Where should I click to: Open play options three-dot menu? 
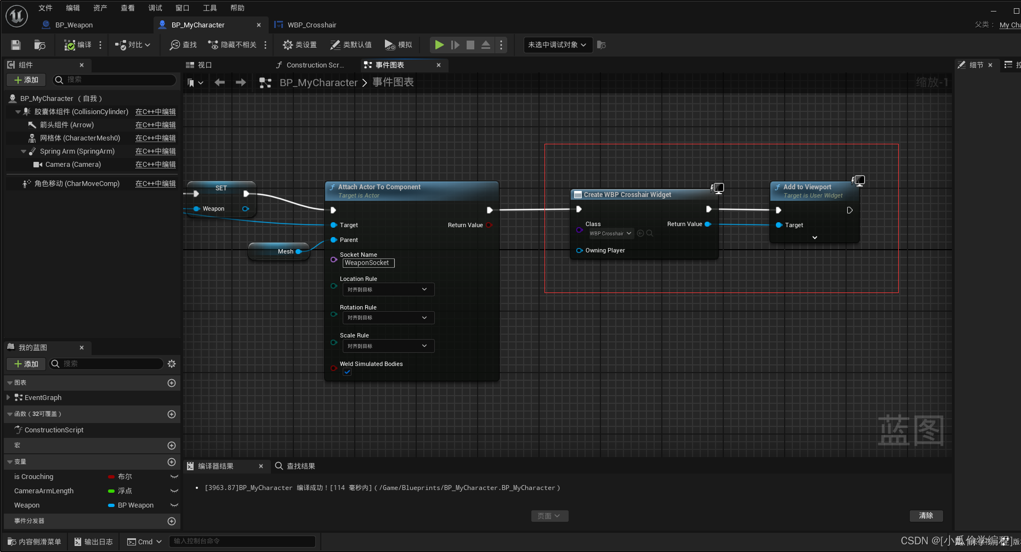click(x=501, y=45)
